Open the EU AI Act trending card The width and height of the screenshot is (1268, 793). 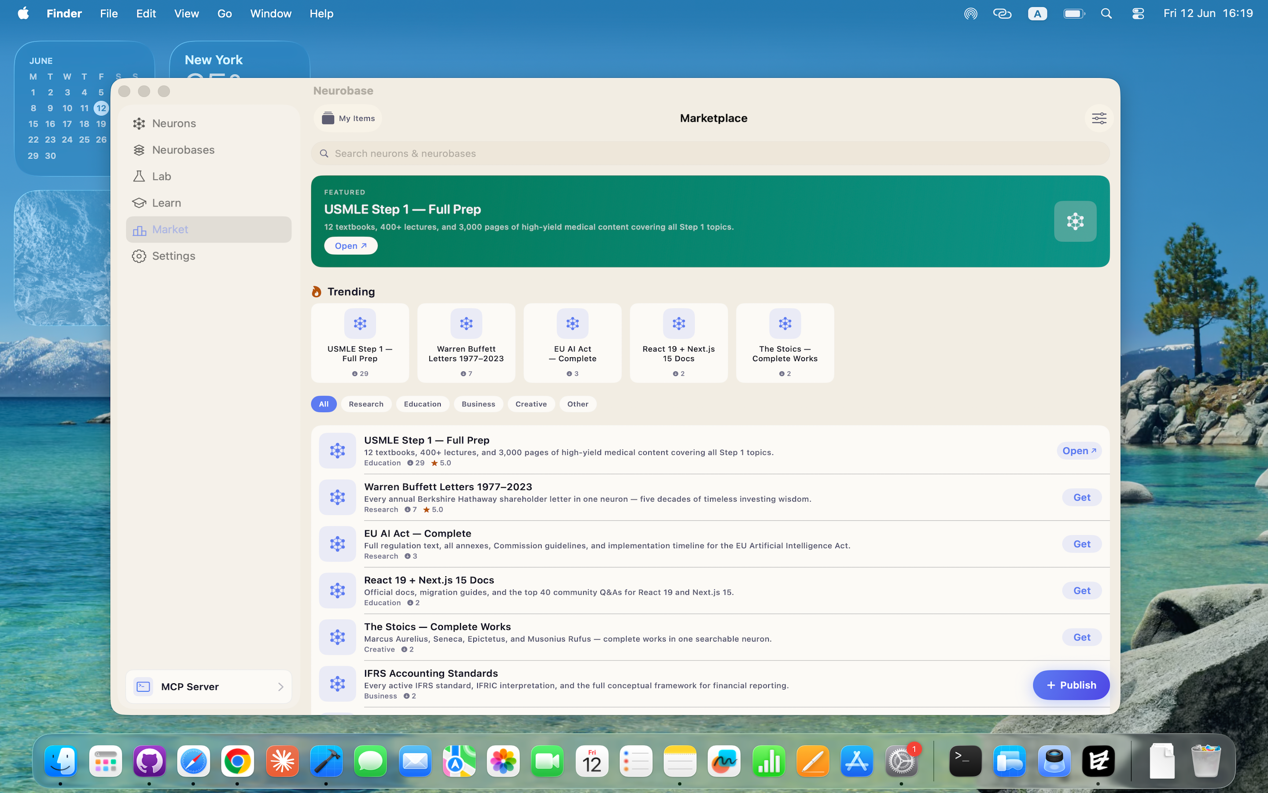coord(572,343)
